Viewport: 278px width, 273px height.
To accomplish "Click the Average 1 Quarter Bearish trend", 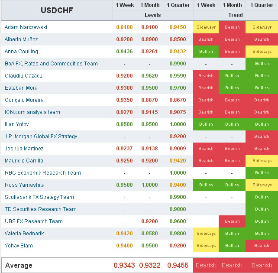I will point(262,265).
